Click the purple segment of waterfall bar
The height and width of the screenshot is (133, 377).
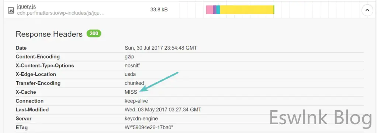click(x=215, y=10)
